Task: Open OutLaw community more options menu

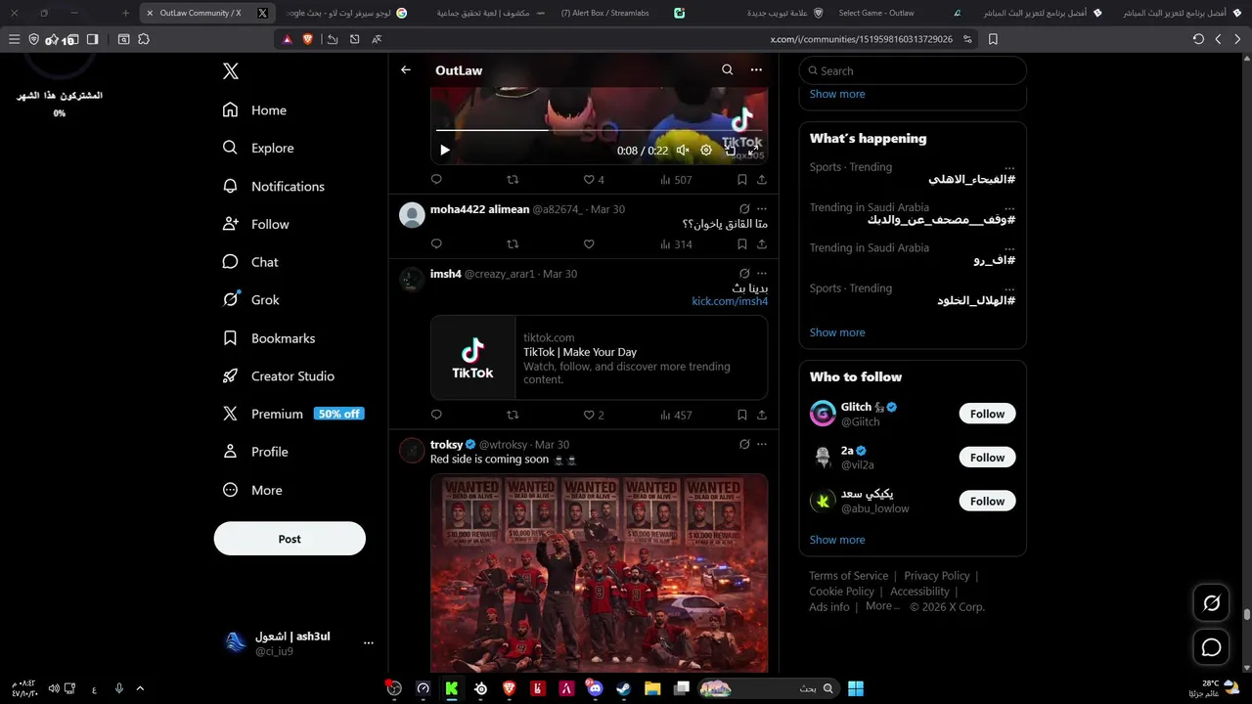Action: 756,70
